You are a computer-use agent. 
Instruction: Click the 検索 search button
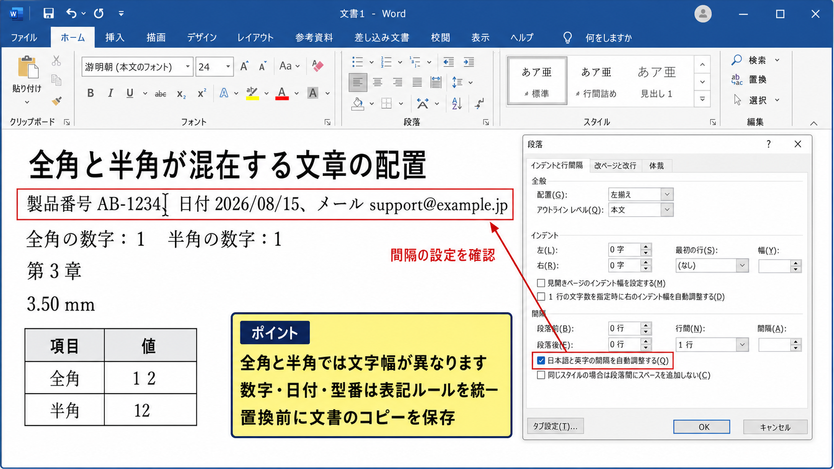755,60
